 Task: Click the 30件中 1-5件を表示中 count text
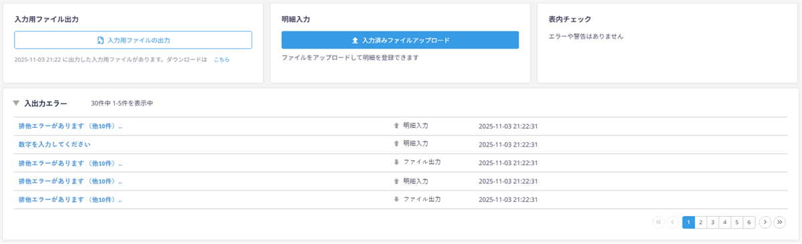click(x=122, y=104)
